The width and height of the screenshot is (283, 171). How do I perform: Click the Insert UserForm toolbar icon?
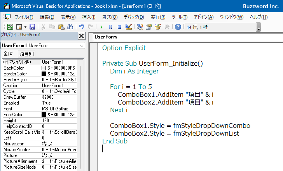click(19, 27)
